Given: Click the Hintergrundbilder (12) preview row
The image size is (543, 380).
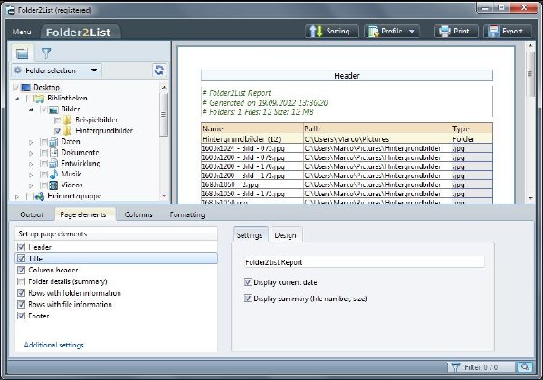Looking at the screenshot, I should coord(347,139).
